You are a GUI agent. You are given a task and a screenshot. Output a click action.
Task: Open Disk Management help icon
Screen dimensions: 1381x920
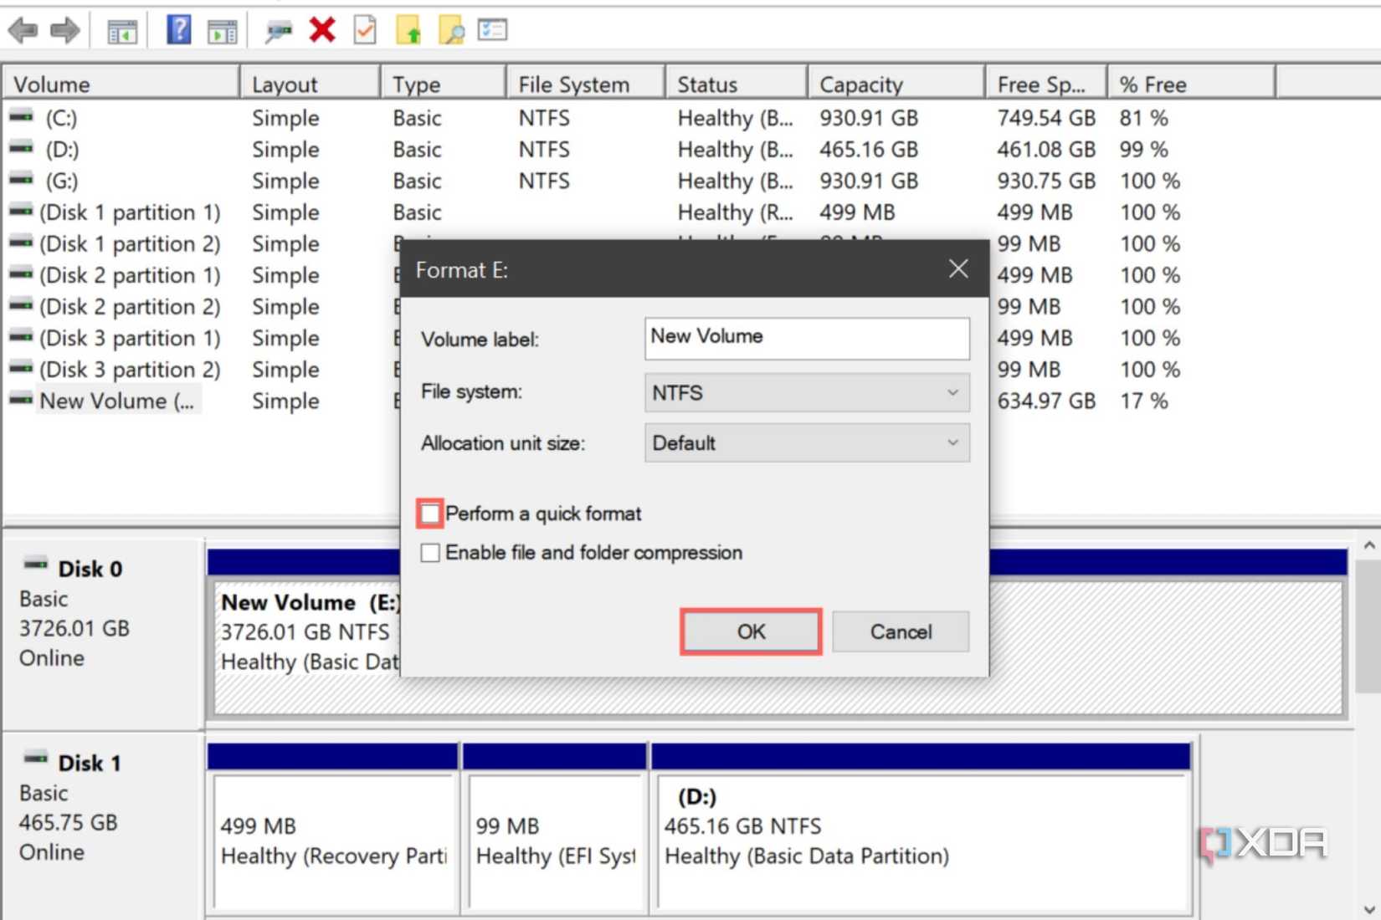[177, 30]
